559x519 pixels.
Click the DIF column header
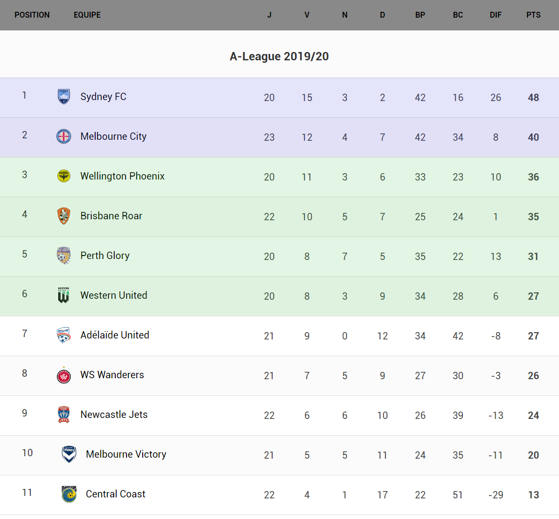click(x=496, y=15)
